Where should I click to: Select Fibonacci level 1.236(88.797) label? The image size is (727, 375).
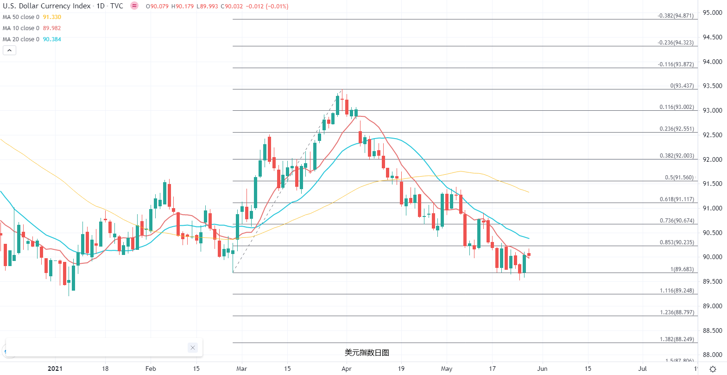coord(677,312)
